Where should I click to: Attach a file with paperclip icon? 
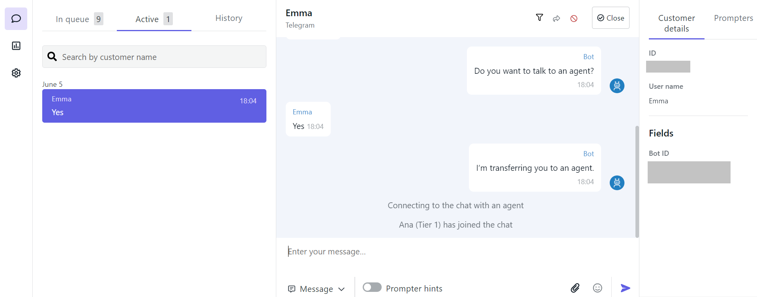(x=575, y=288)
